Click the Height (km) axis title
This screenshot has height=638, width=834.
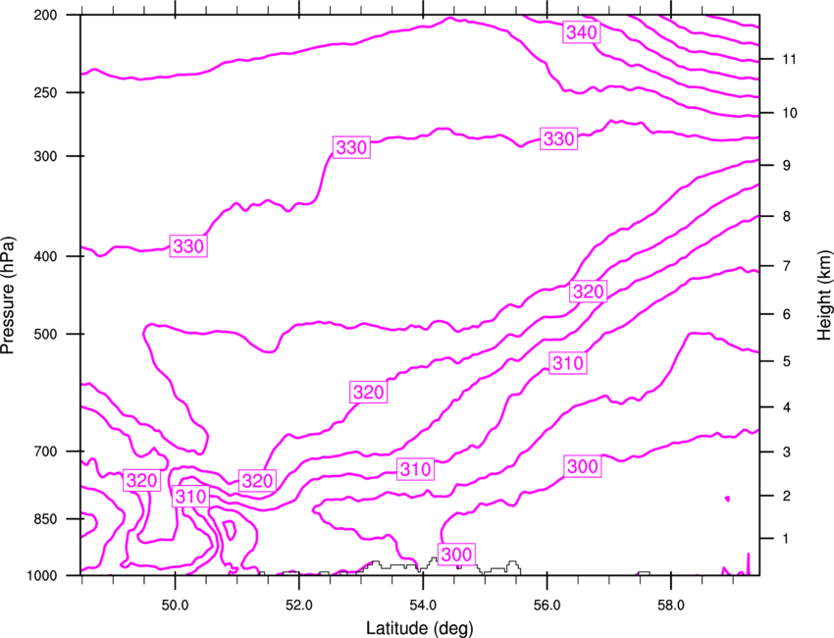(x=824, y=295)
